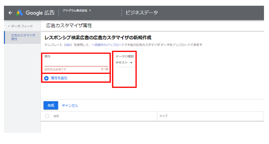The image size is (269, 144).
Task: Click キャンセル to cancel creation
Action: click(x=70, y=105)
